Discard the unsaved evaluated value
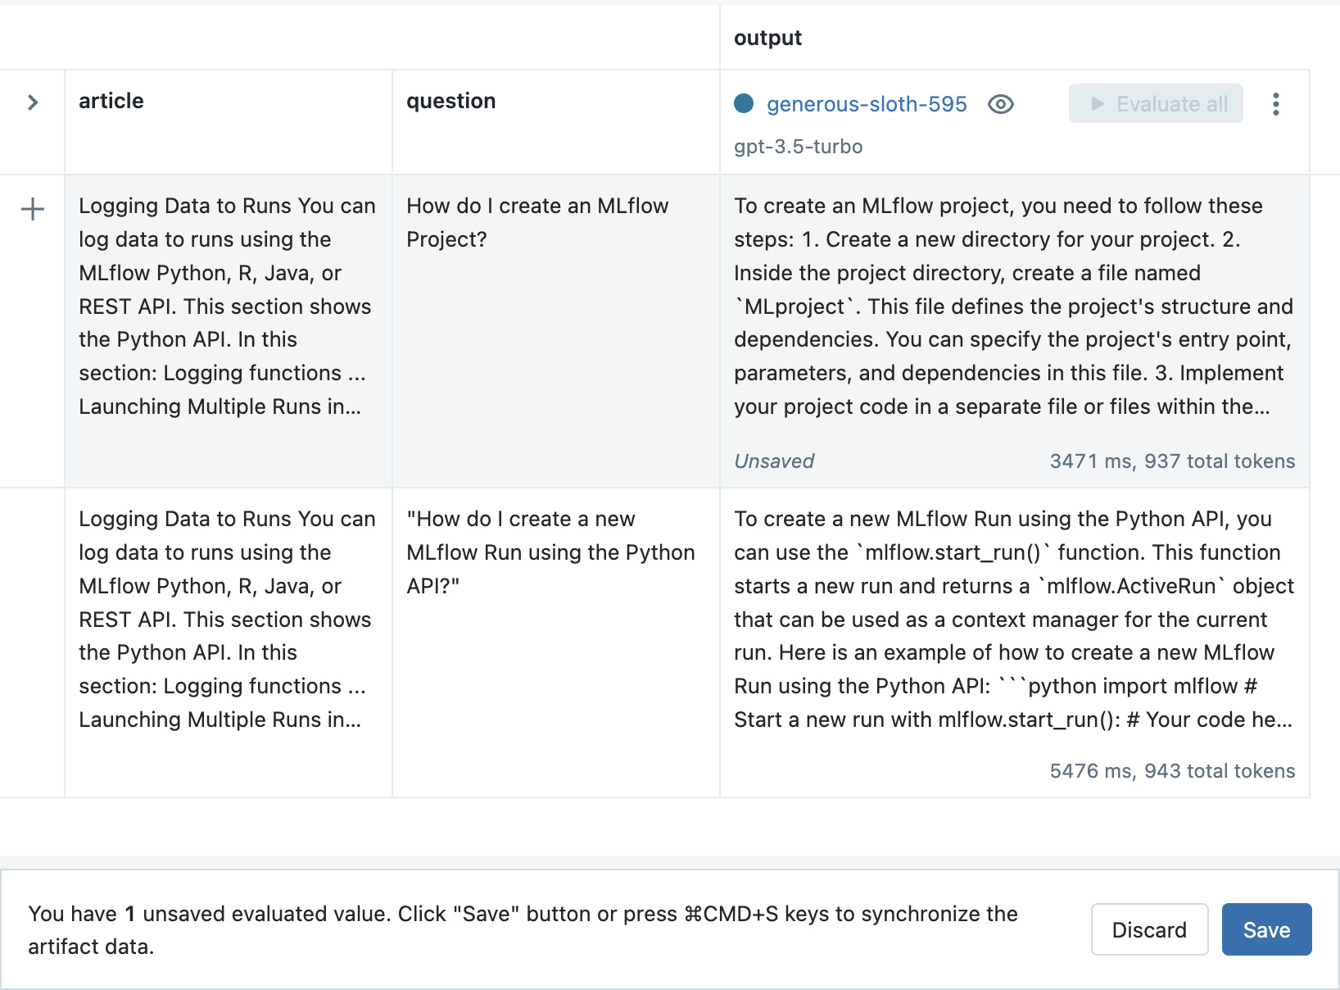This screenshot has height=990, width=1340. click(x=1148, y=929)
